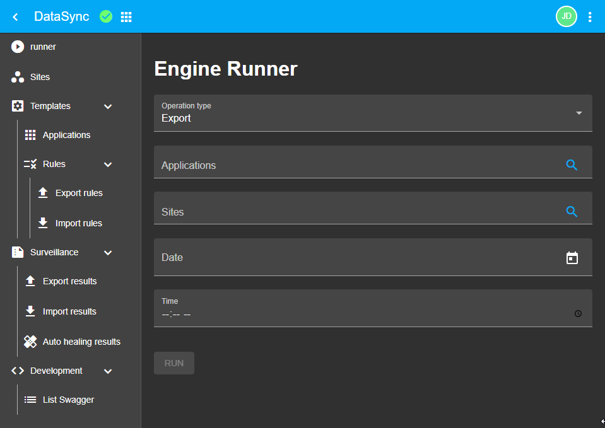Search sites with the magnifier icon
This screenshot has height=428, width=605.
(572, 211)
